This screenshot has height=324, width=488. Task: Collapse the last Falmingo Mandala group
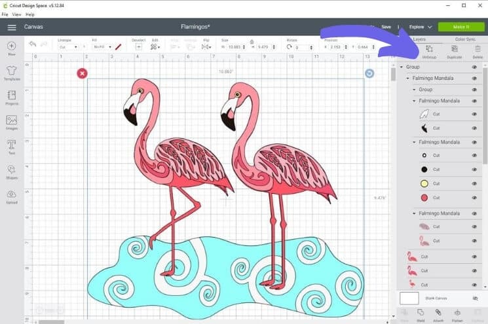[x=414, y=213]
